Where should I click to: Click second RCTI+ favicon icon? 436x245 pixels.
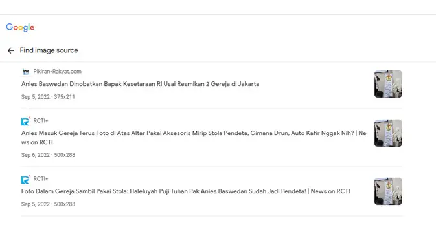pyautogui.click(x=25, y=180)
